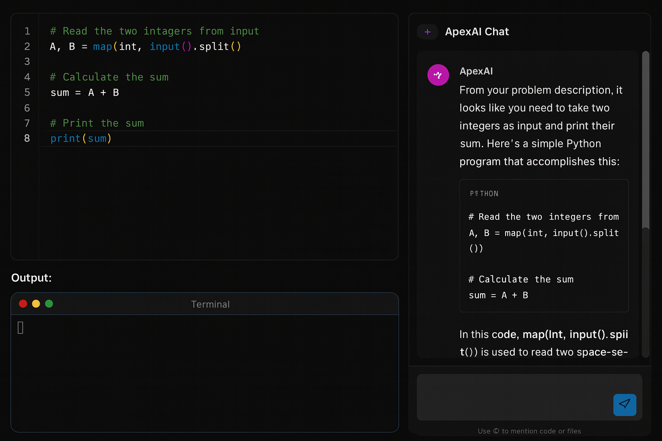
Task: Click the plus icon to start new chat
Action: [428, 32]
